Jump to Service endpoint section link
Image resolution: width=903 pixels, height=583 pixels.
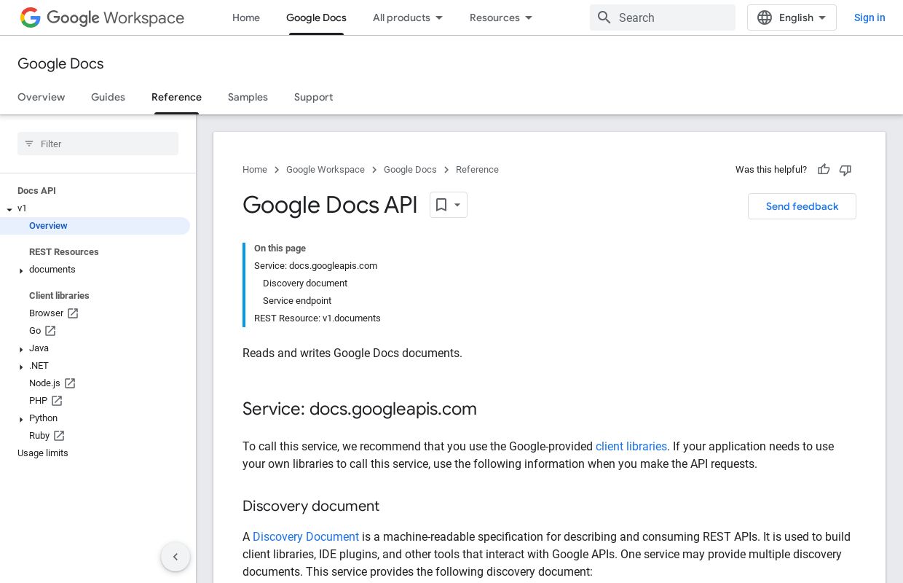297,301
